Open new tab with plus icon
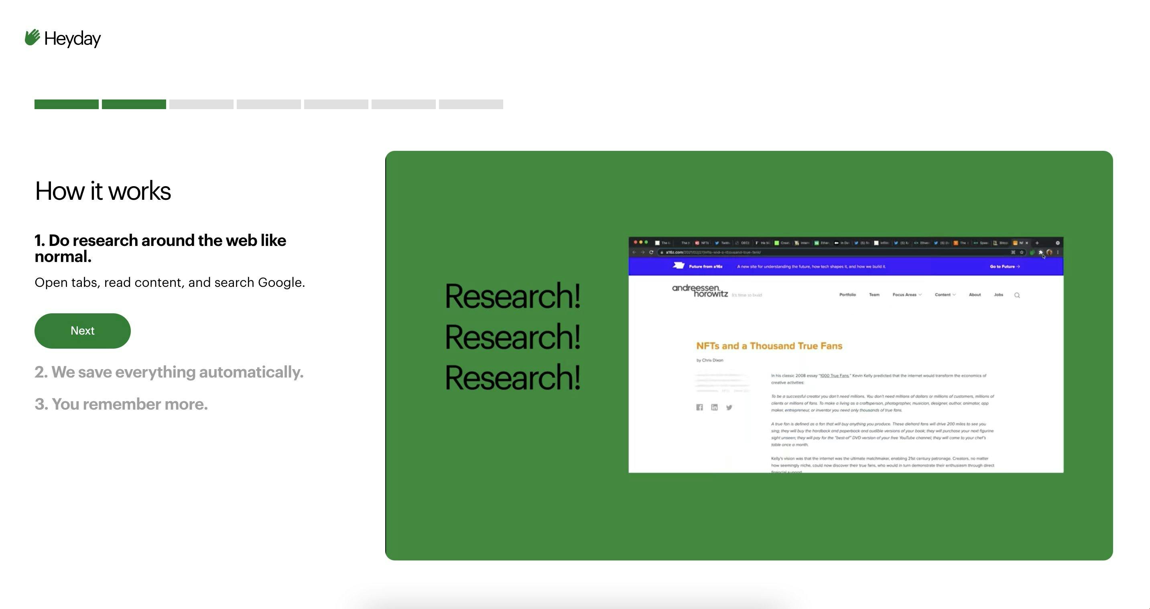 tap(1037, 243)
